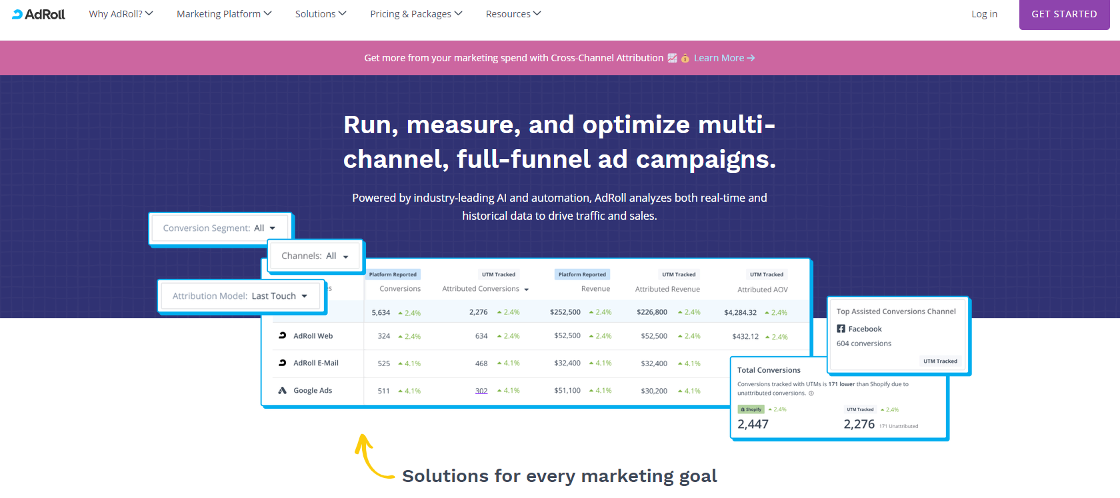Click the Revenue column header
This screenshot has height=498, width=1120.
pyautogui.click(x=595, y=289)
